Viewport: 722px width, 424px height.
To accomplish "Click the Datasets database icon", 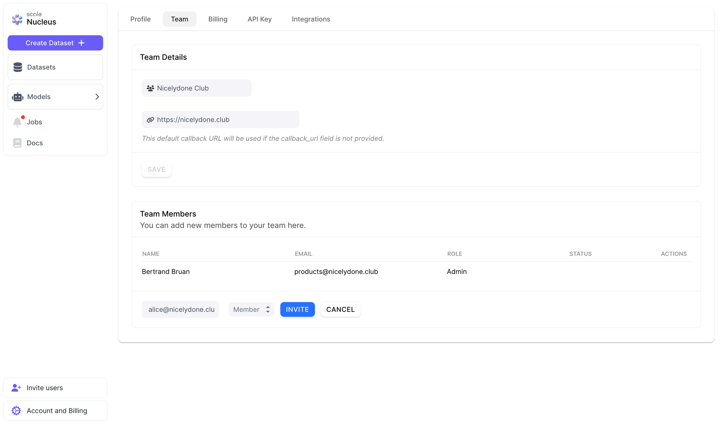I will point(18,67).
